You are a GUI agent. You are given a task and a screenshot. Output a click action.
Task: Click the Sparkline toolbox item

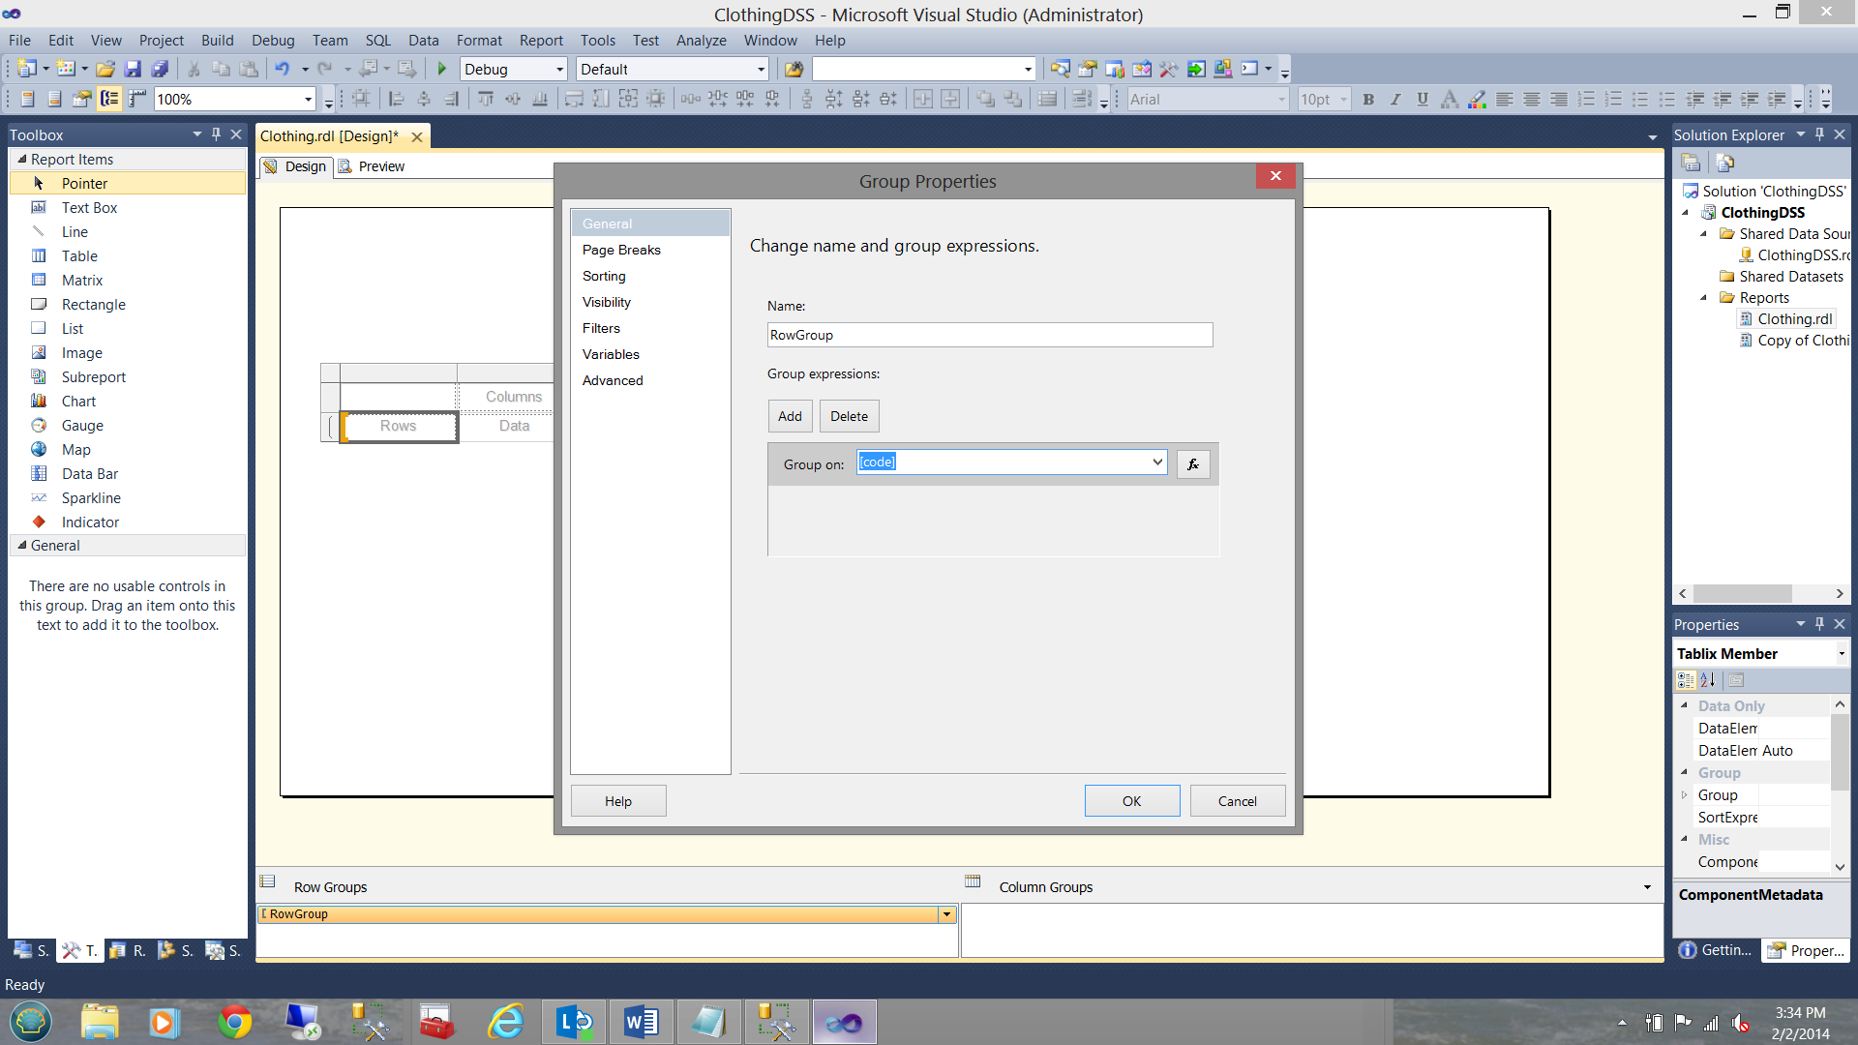point(91,498)
